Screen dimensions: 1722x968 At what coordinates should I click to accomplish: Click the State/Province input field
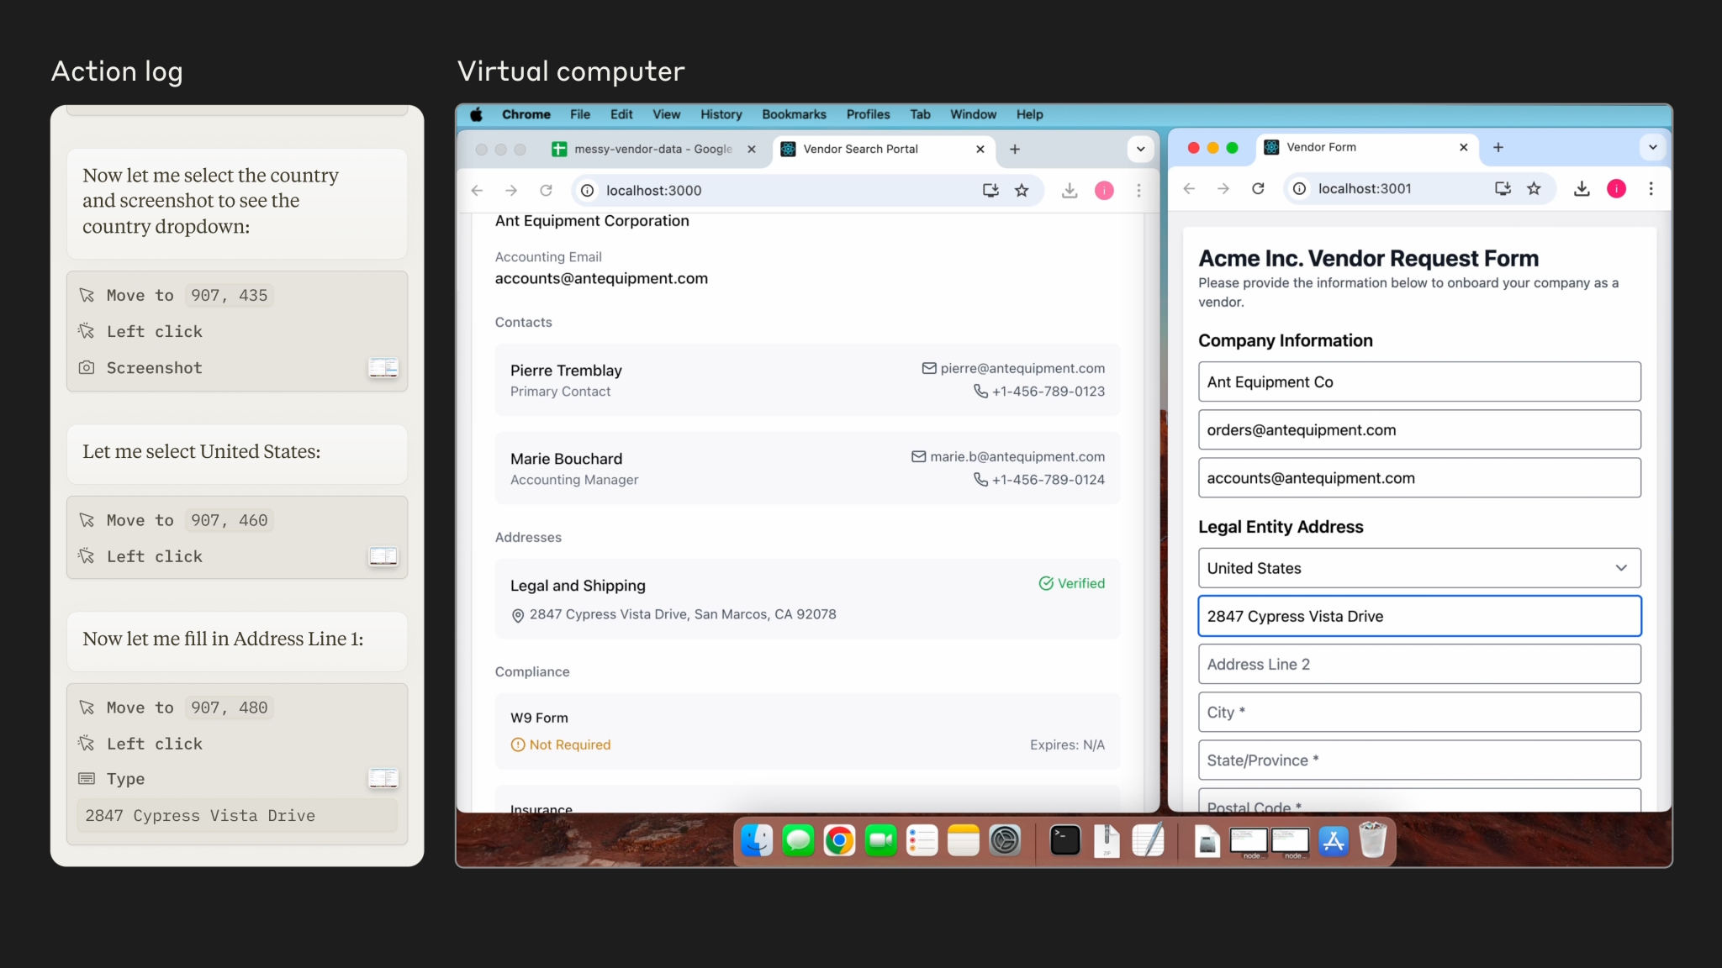click(x=1419, y=759)
